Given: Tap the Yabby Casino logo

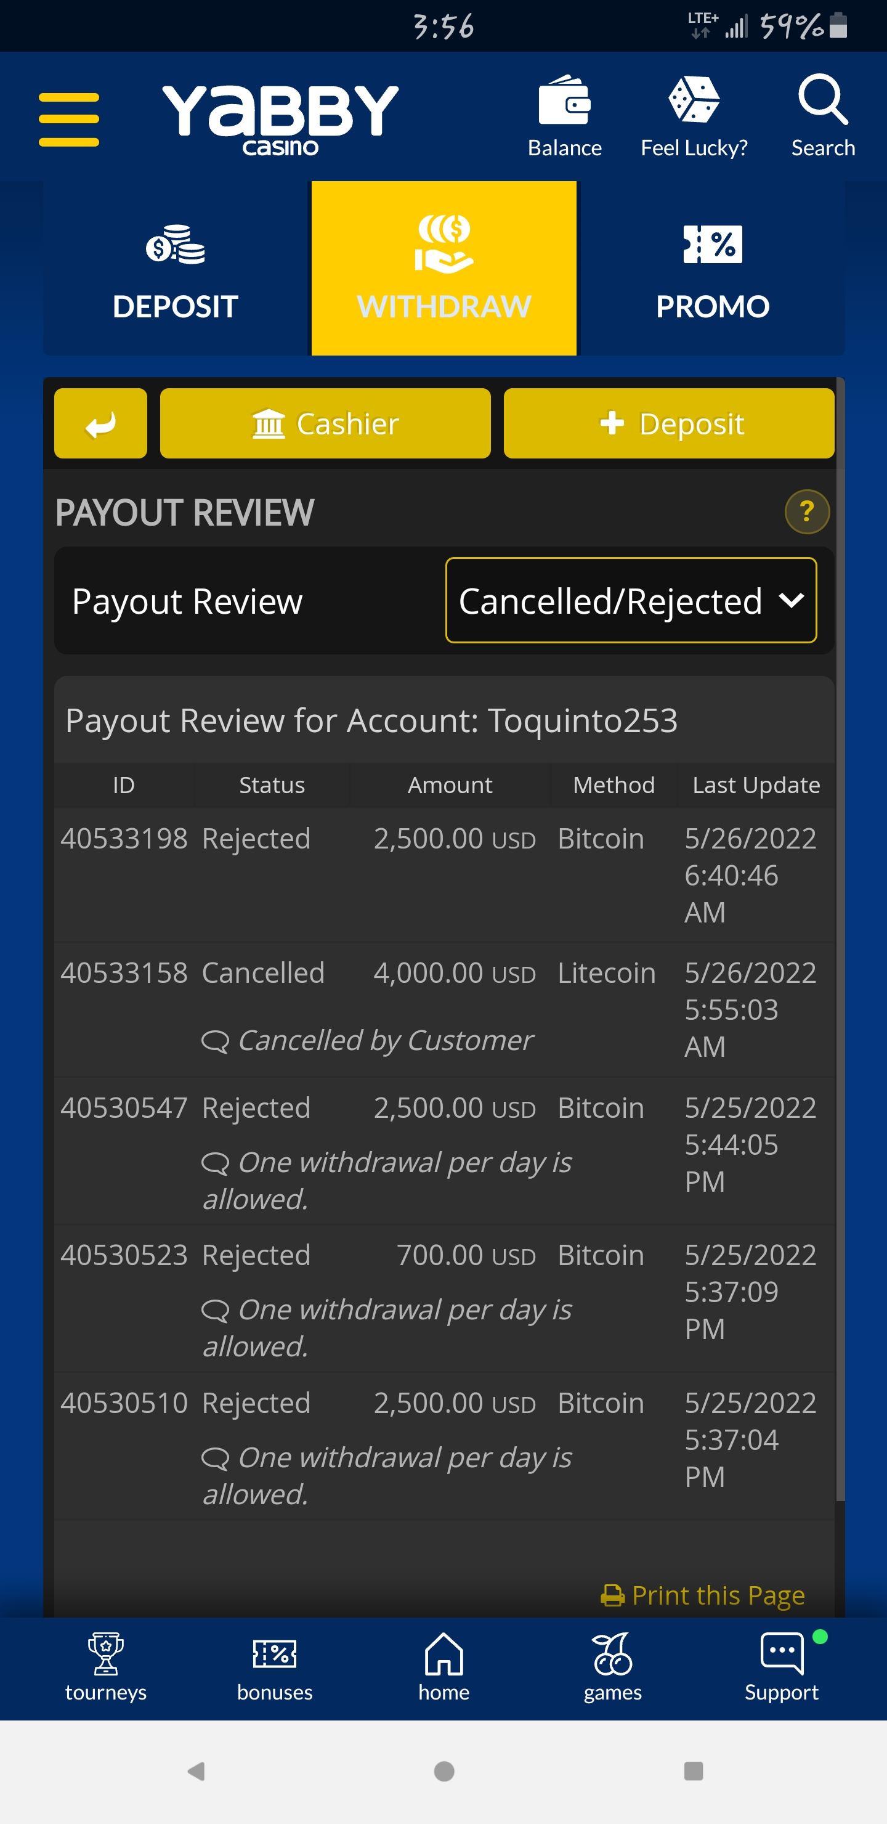Looking at the screenshot, I should [x=280, y=118].
